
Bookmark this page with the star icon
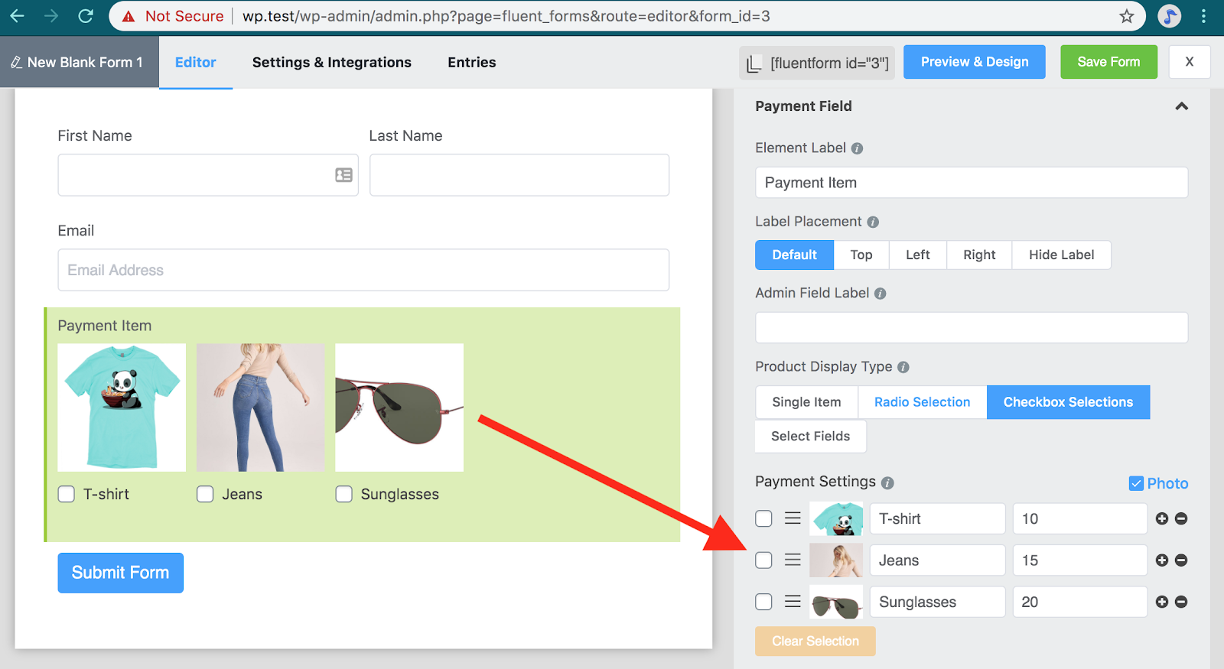tap(1127, 16)
